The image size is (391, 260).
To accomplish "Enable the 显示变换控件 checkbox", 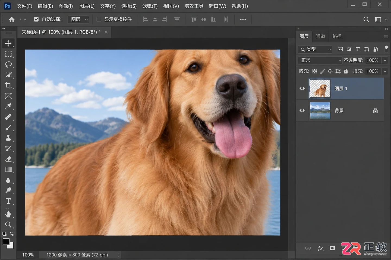I will tap(99, 19).
